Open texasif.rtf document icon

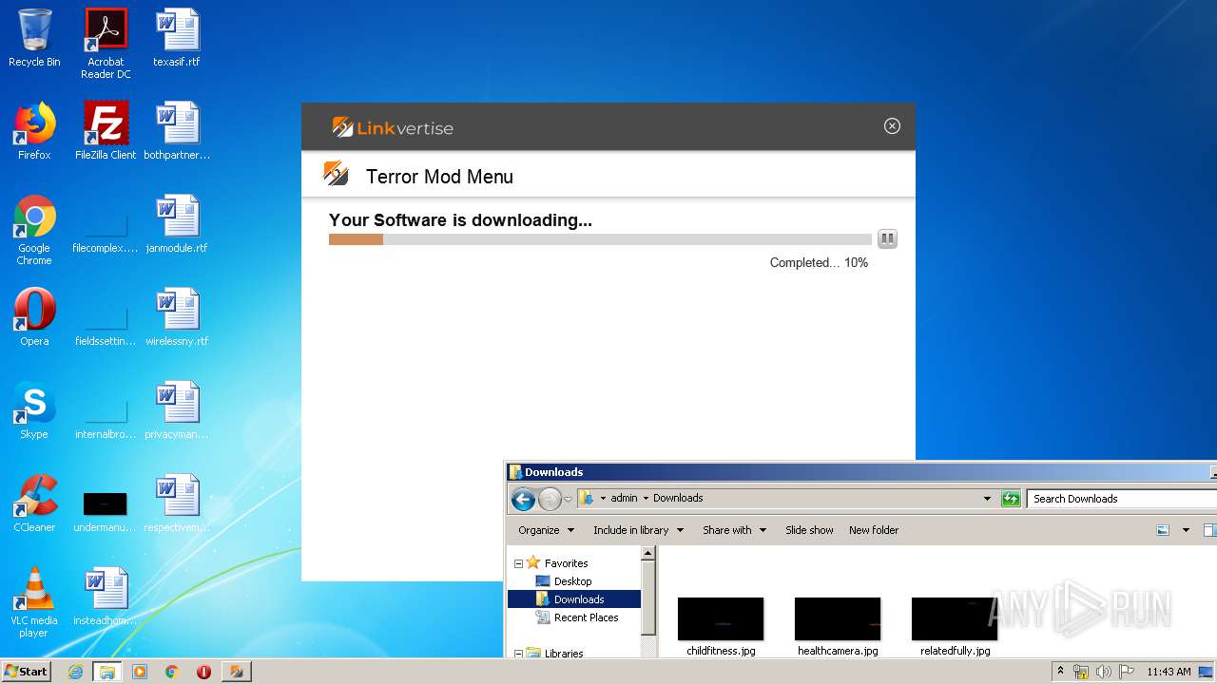click(x=177, y=38)
